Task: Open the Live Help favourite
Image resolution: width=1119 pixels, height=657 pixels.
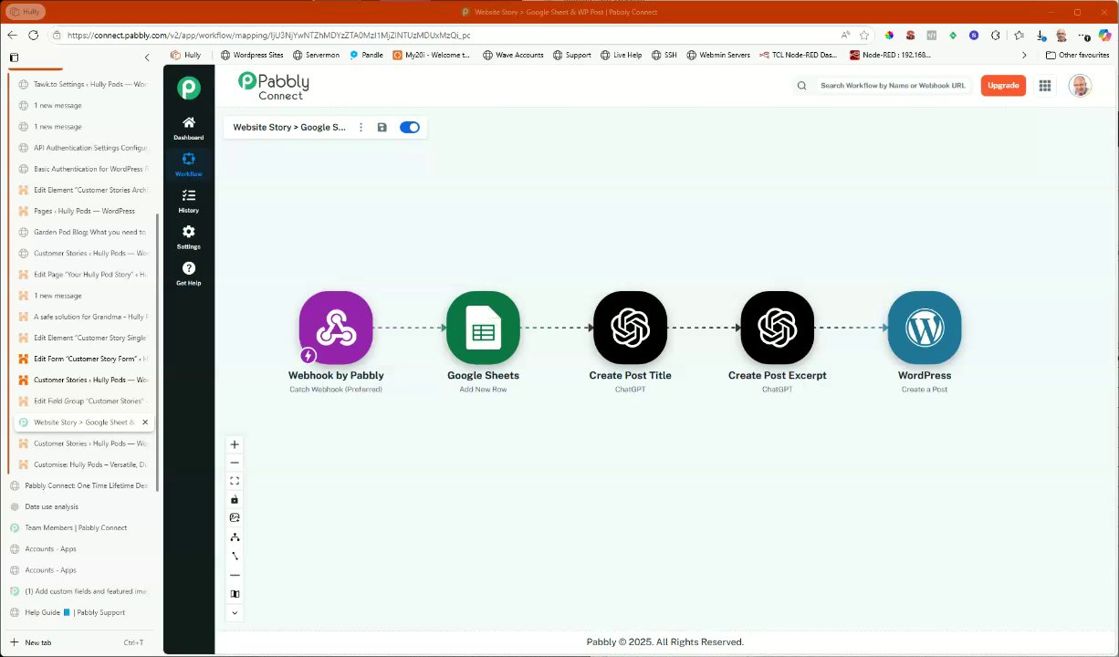Action: pyautogui.click(x=620, y=55)
